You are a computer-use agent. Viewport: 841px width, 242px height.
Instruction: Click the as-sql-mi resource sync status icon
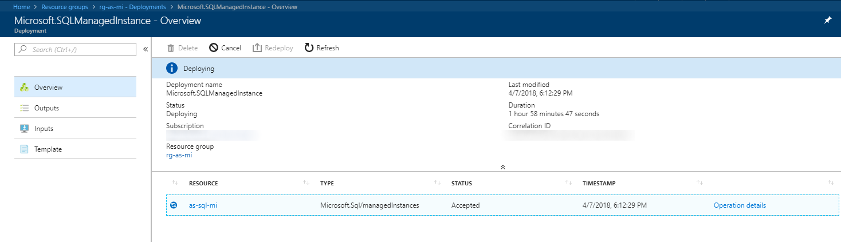(x=174, y=205)
